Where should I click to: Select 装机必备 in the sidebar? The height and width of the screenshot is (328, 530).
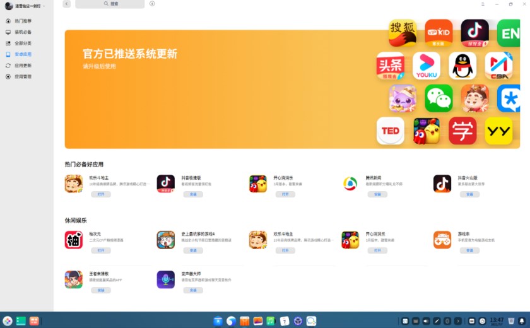click(23, 32)
